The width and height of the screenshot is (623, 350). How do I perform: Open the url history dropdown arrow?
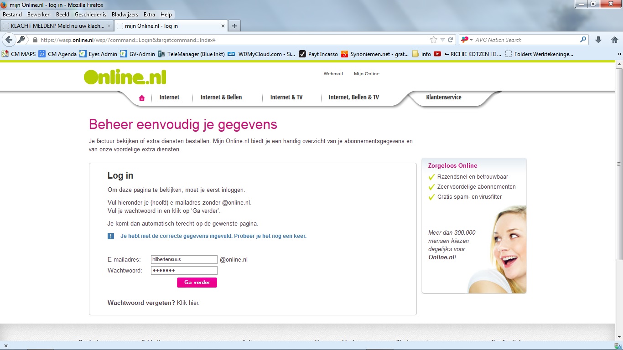click(442, 40)
